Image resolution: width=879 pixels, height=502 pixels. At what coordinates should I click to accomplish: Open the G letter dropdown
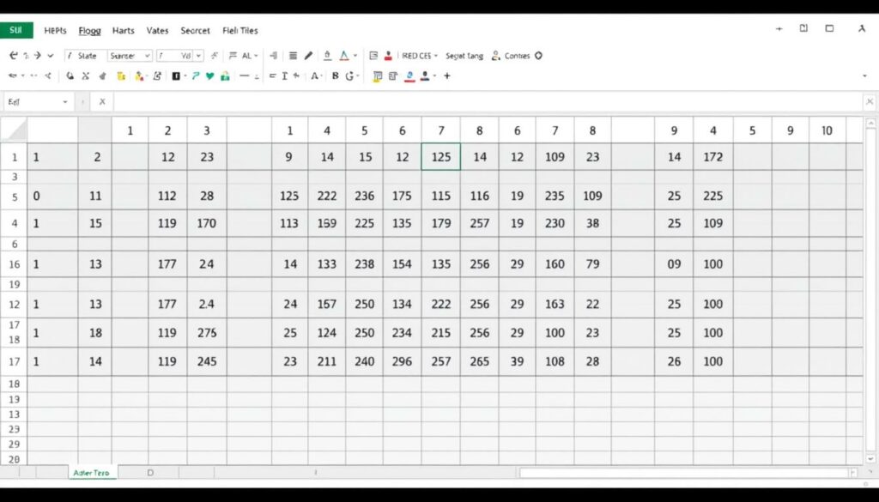pyautogui.click(x=353, y=76)
